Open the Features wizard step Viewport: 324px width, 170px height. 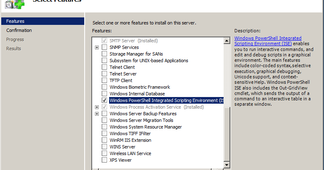tap(15, 21)
